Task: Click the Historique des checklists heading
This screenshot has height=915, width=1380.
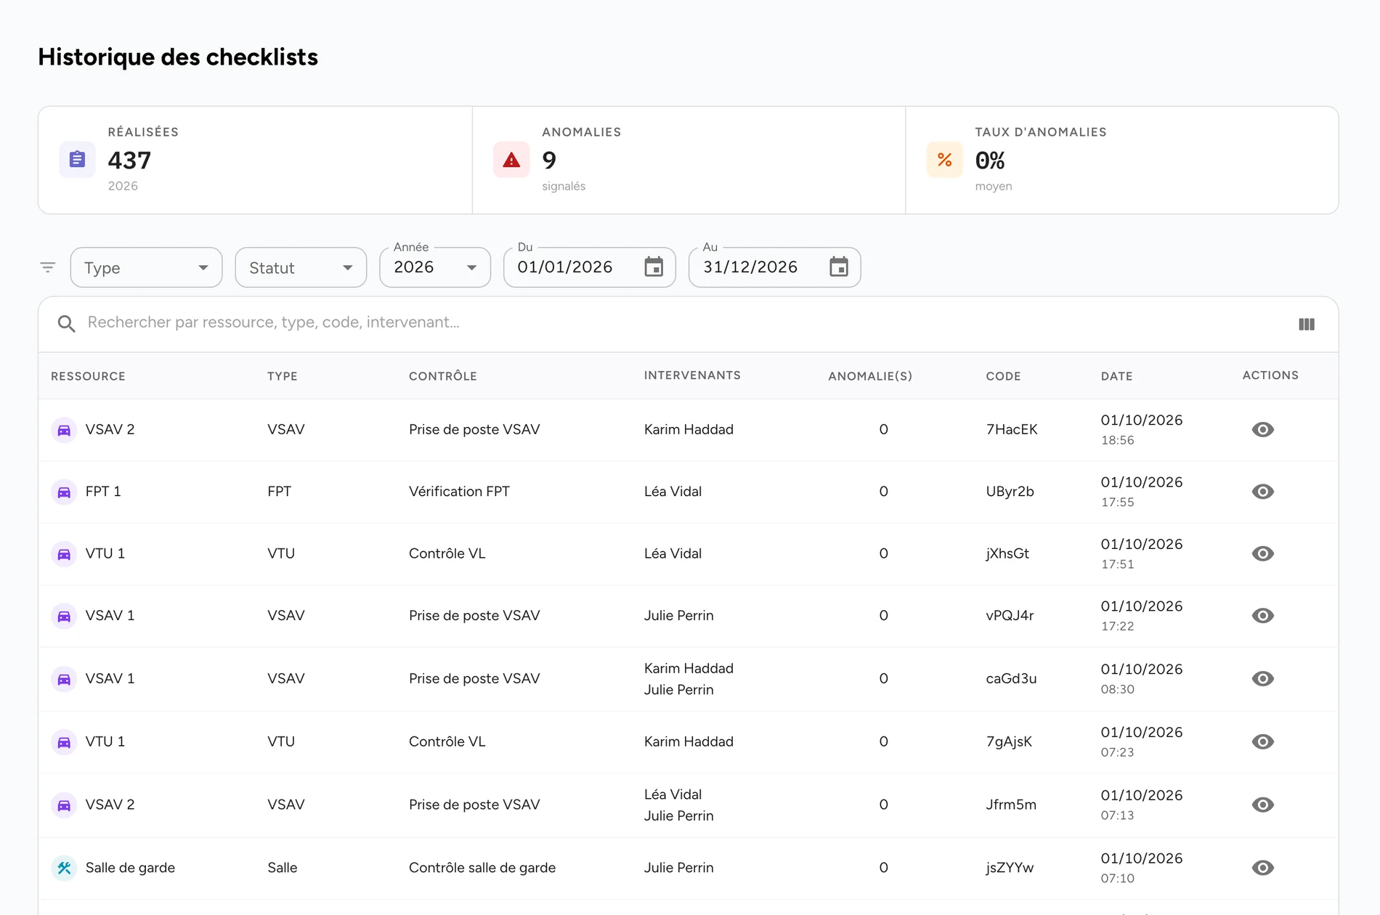Action: (178, 57)
